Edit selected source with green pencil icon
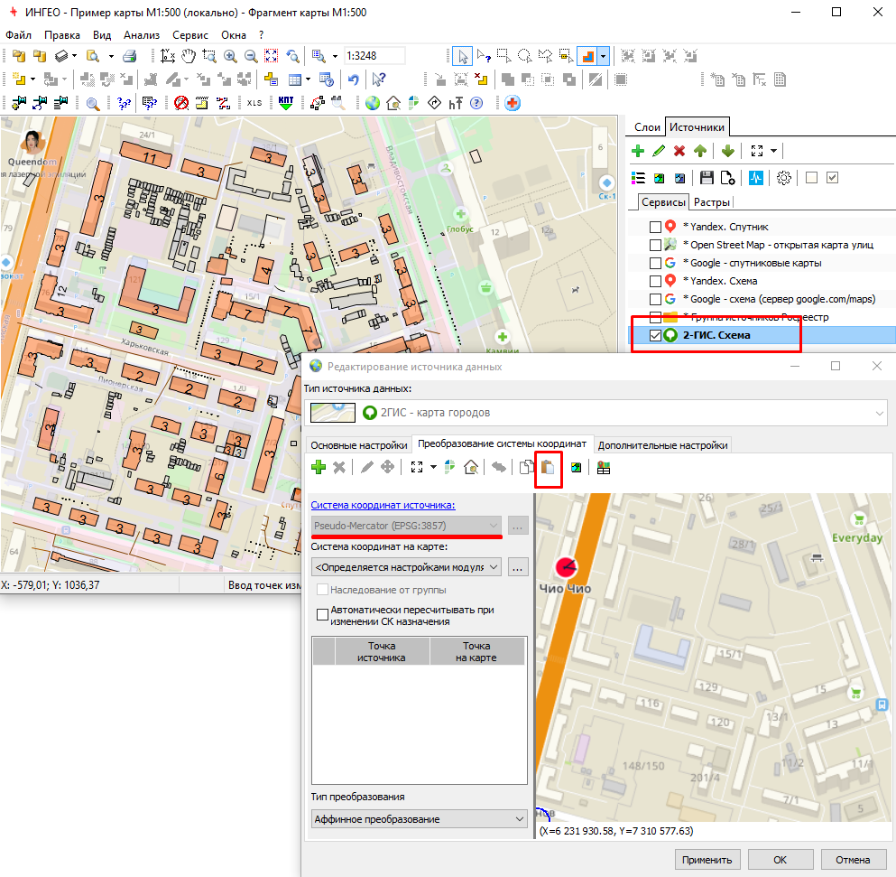 pos(659,151)
